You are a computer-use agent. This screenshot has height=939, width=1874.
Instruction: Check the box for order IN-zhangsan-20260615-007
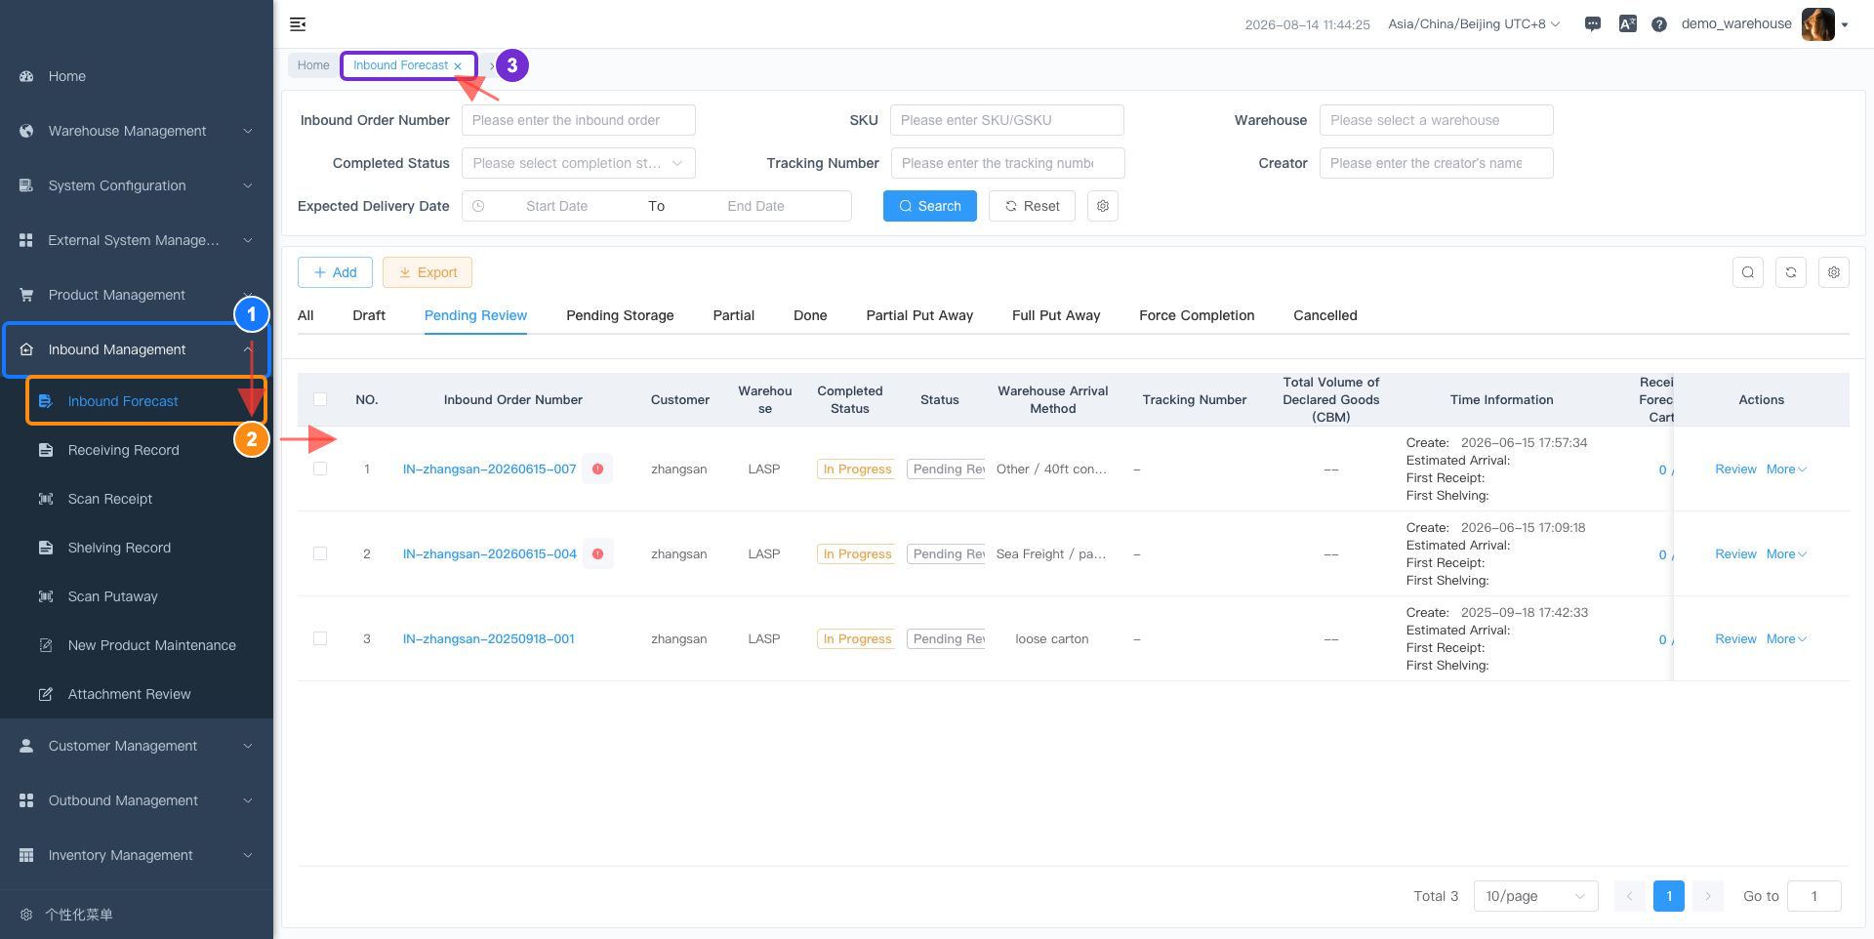click(x=320, y=469)
